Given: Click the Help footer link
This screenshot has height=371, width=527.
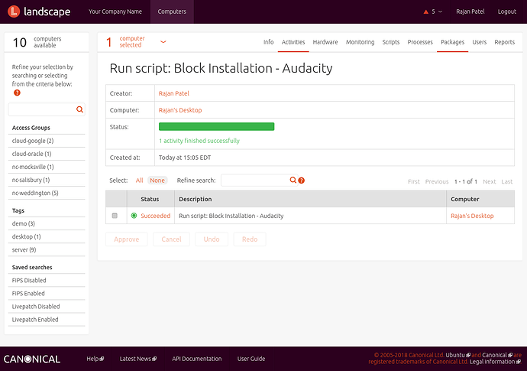Looking at the screenshot, I should click(x=95, y=359).
